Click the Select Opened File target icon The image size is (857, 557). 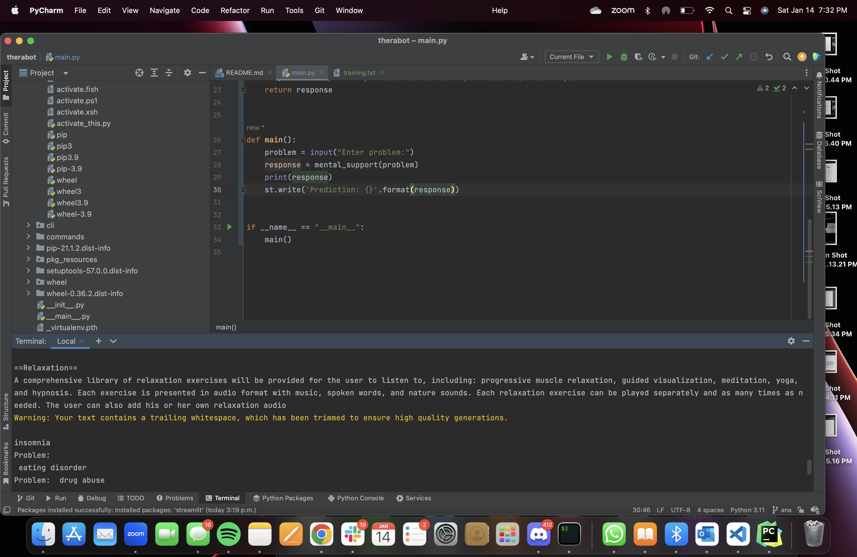point(139,73)
